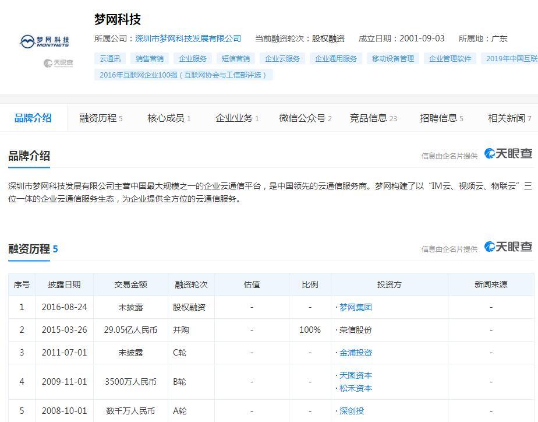
Task: Click the 100% ratio cell
Action: pyautogui.click(x=310, y=330)
